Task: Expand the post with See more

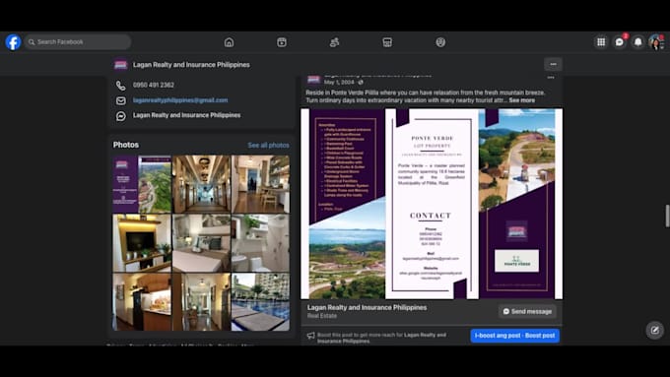Action: click(x=522, y=100)
